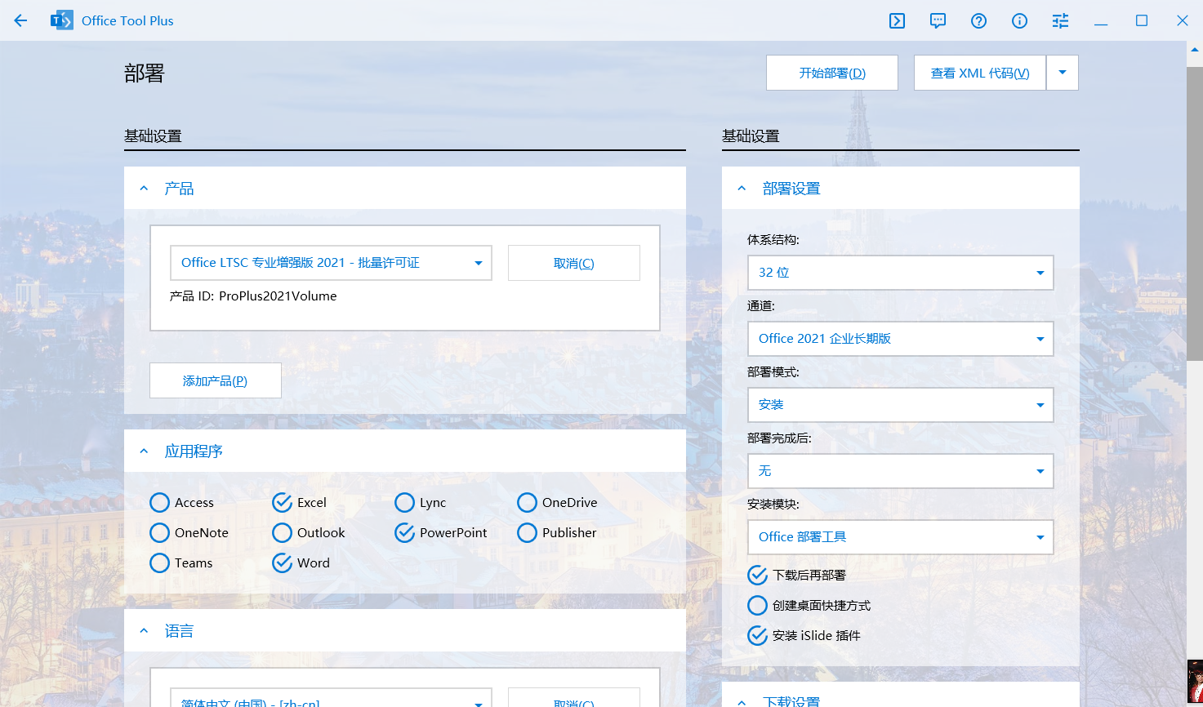Collapse the 应用程序 section
The width and height of the screenshot is (1203, 707).
pos(145,451)
